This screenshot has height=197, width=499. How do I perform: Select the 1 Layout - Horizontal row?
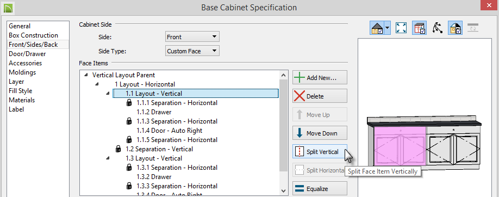145,84
